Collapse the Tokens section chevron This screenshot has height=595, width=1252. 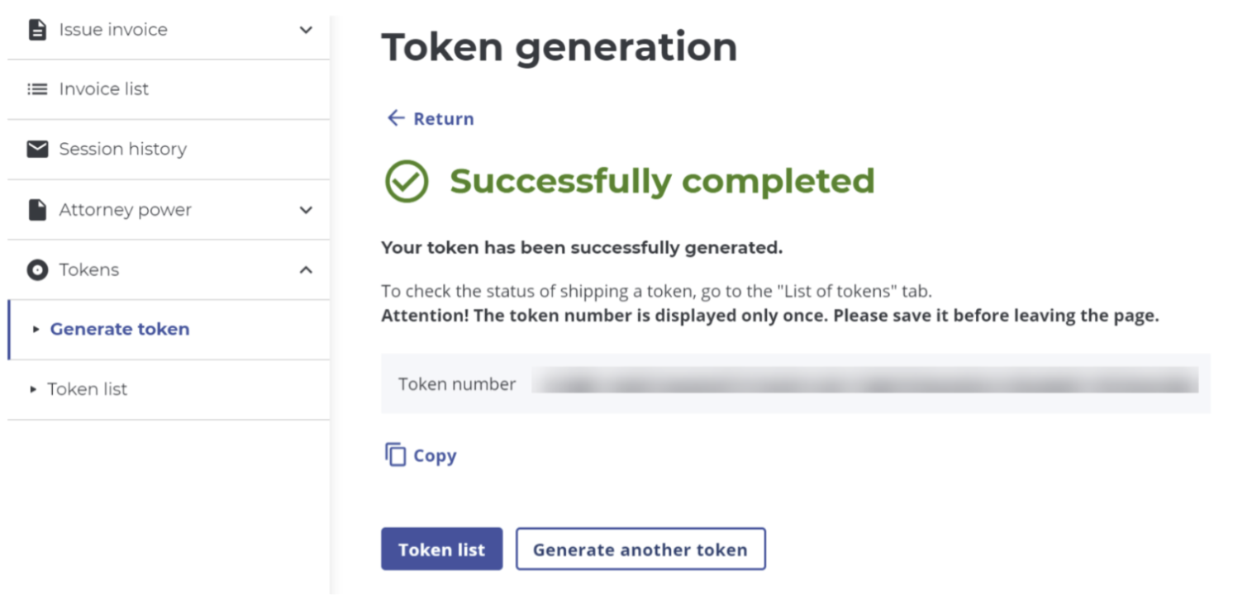[x=306, y=270]
